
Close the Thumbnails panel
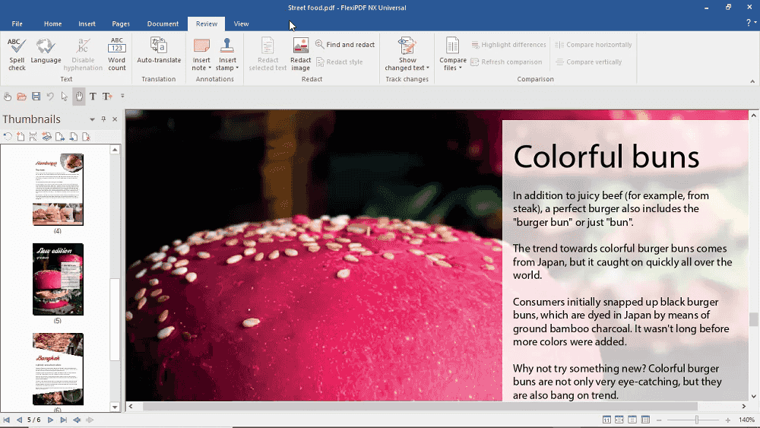[115, 119]
